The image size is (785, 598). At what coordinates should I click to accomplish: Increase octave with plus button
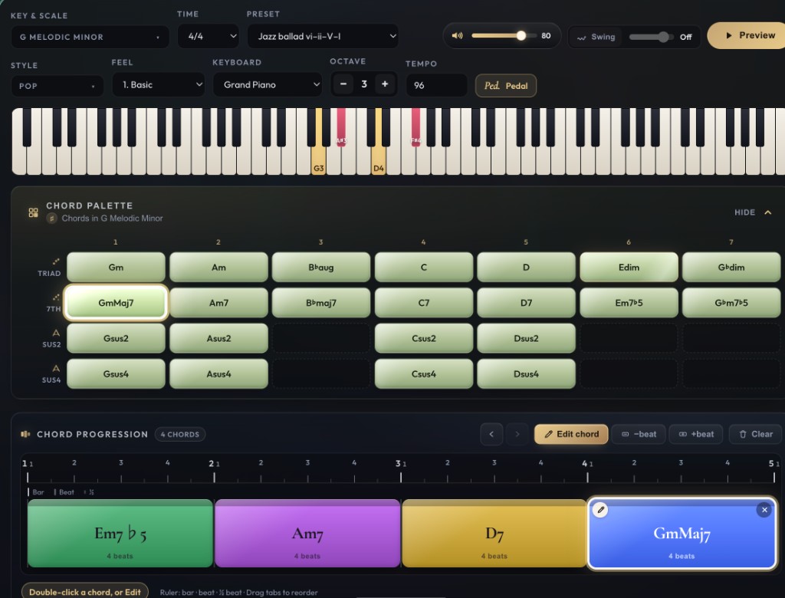click(x=385, y=84)
